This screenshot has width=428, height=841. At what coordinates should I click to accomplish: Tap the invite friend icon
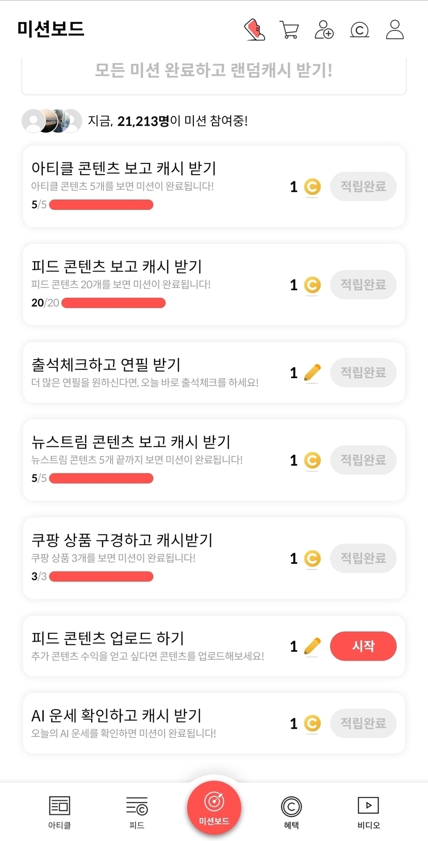[324, 30]
